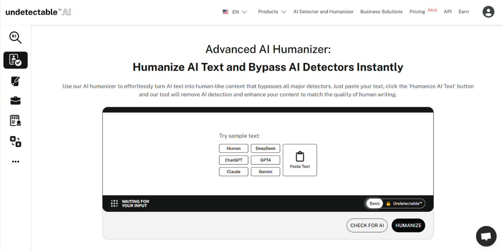Open the writing pencil sidebar icon

(16, 81)
